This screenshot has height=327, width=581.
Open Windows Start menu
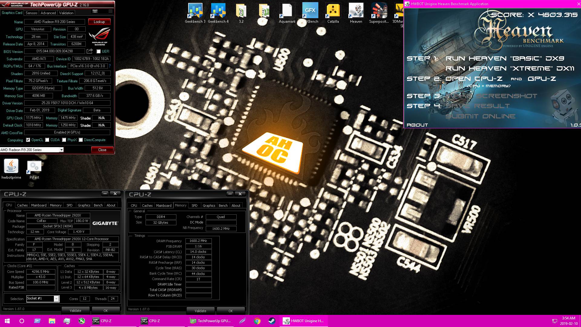(7, 321)
